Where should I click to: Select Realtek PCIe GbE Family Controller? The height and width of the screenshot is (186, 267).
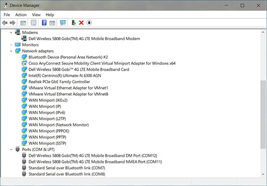pos(59,82)
